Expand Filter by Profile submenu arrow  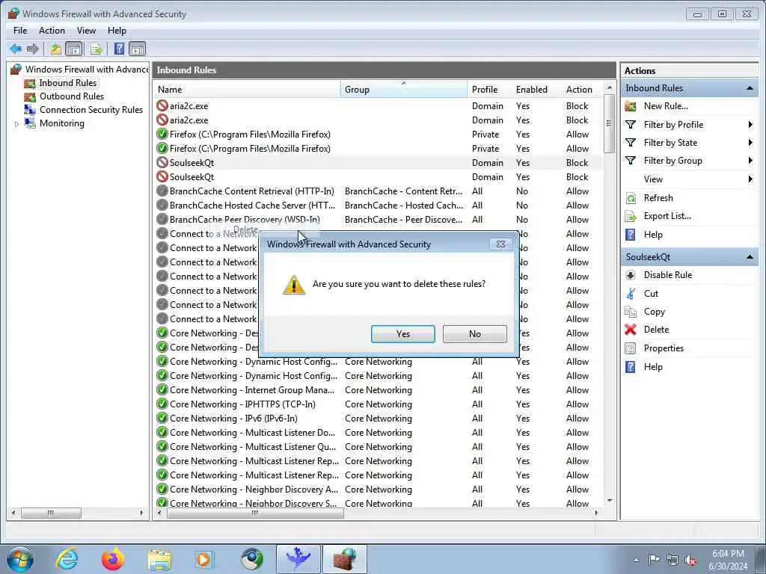click(750, 125)
